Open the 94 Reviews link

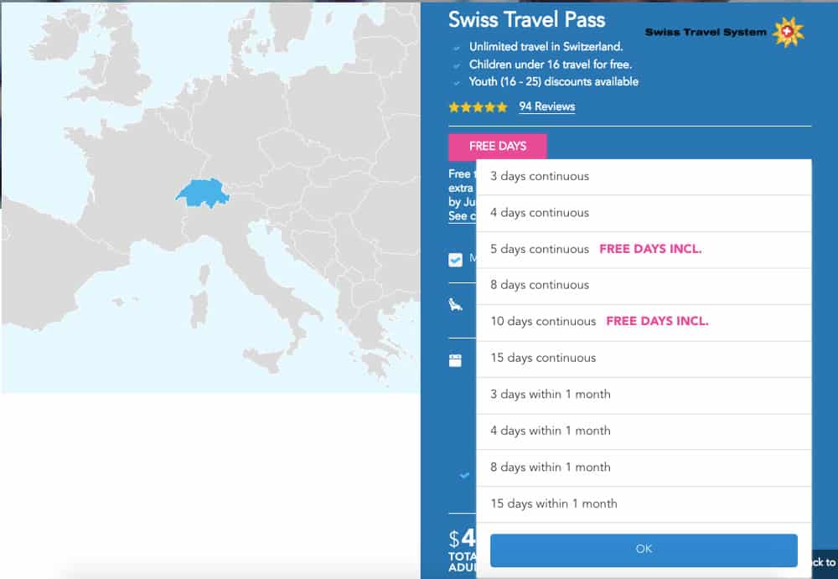click(x=546, y=106)
